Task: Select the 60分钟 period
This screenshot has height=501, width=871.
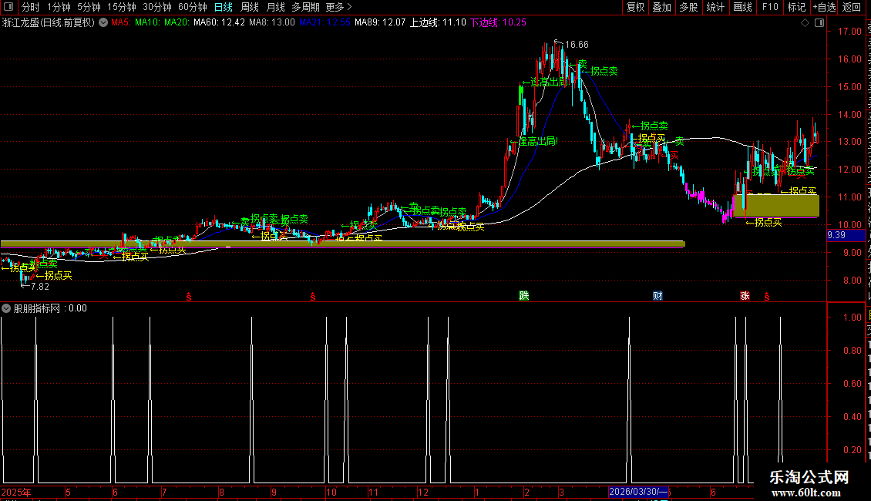Action: tap(192, 7)
